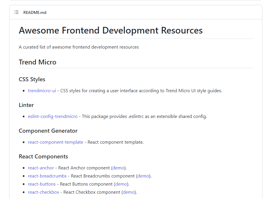Click the Awesome Frontend Development Resources heading
This screenshot has height=198, width=267.
coord(111,30)
